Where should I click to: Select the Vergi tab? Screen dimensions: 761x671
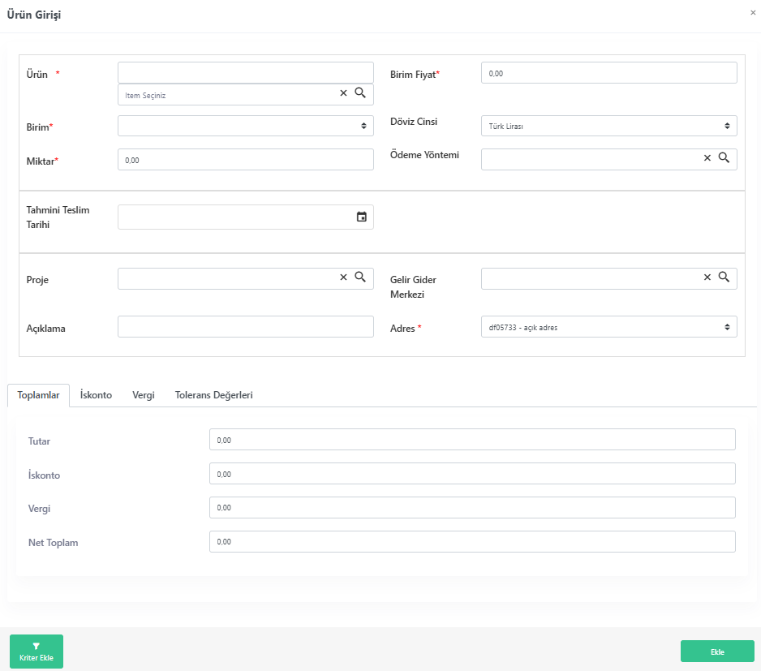[144, 395]
